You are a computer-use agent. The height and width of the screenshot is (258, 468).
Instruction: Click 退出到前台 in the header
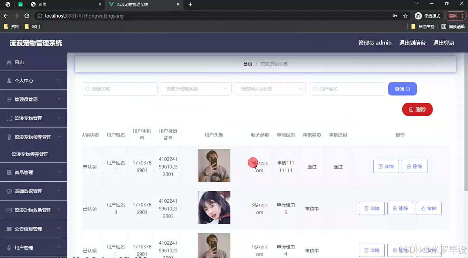(x=412, y=43)
